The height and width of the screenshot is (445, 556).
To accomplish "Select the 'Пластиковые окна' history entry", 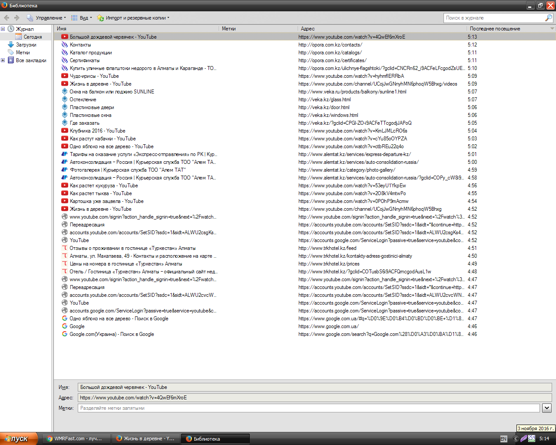I will (x=305, y=115).
